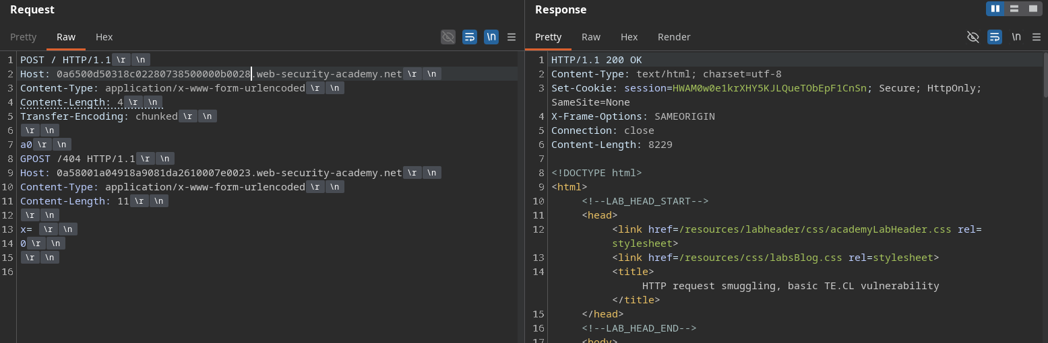Image resolution: width=1048 pixels, height=343 pixels.
Task: Toggle word wrap icon in Request panel
Action: 470,37
